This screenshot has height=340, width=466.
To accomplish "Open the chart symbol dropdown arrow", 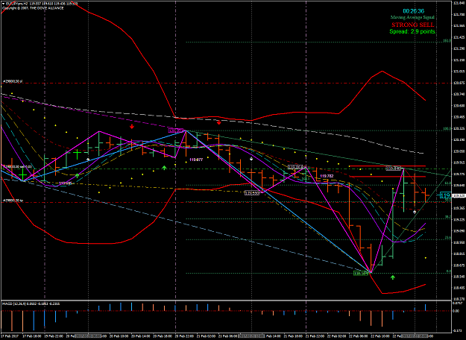I will click(x=3, y=4).
